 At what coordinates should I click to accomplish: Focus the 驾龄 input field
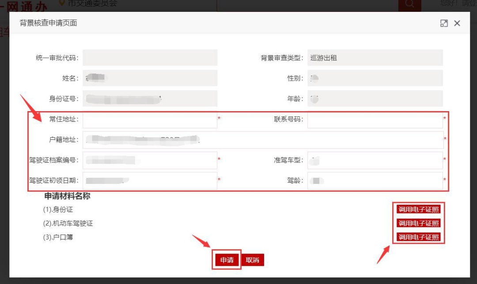tap(375, 180)
